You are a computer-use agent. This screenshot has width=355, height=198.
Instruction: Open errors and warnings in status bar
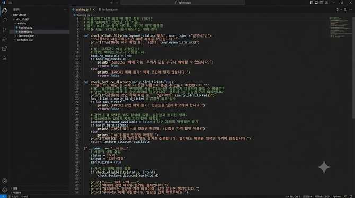tap(13, 196)
